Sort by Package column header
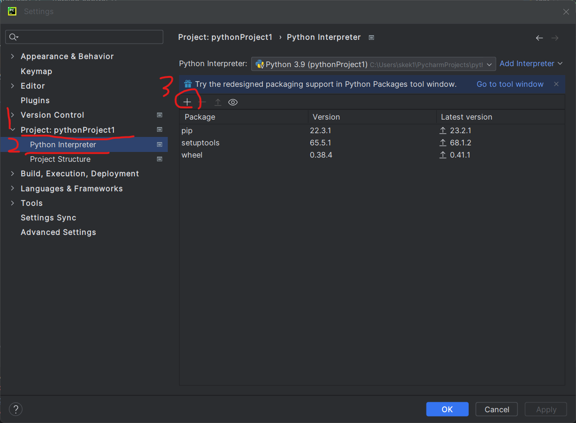The height and width of the screenshot is (423, 576). pyautogui.click(x=244, y=117)
